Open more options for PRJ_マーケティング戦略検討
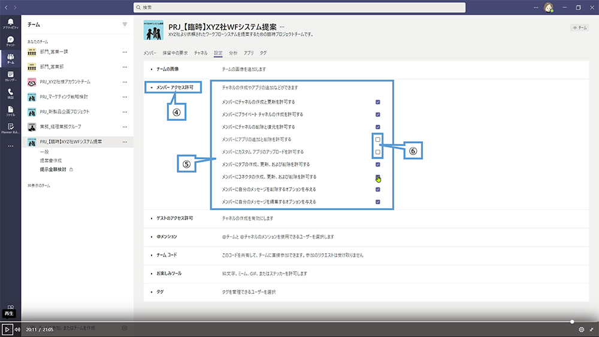This screenshot has width=599, height=337. point(125,97)
